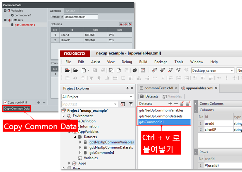The image size is (242, 172).
Task: Open the Tools menu
Action: pos(179,62)
